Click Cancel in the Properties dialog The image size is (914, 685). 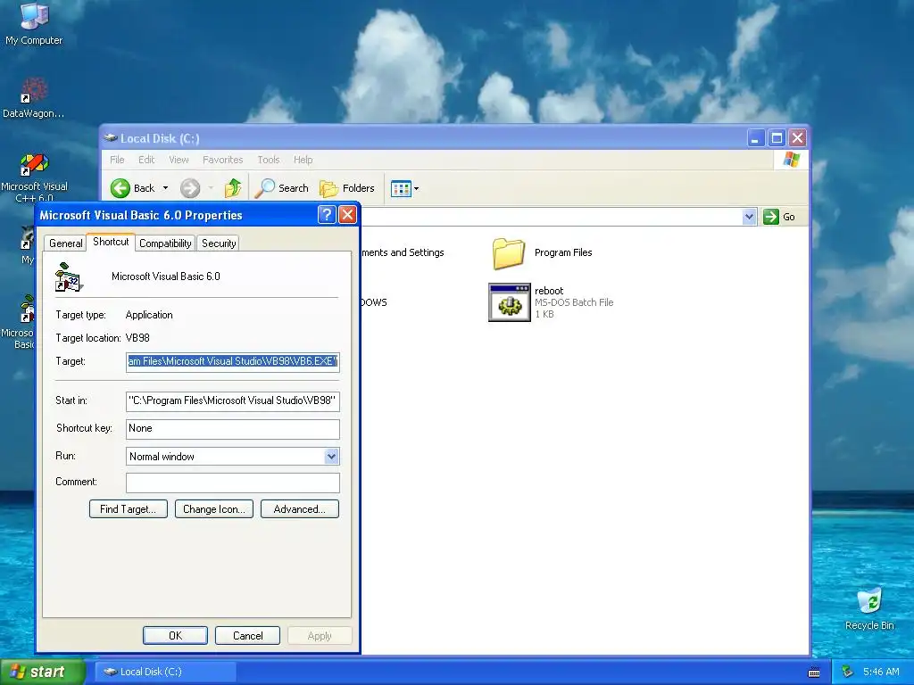(248, 635)
